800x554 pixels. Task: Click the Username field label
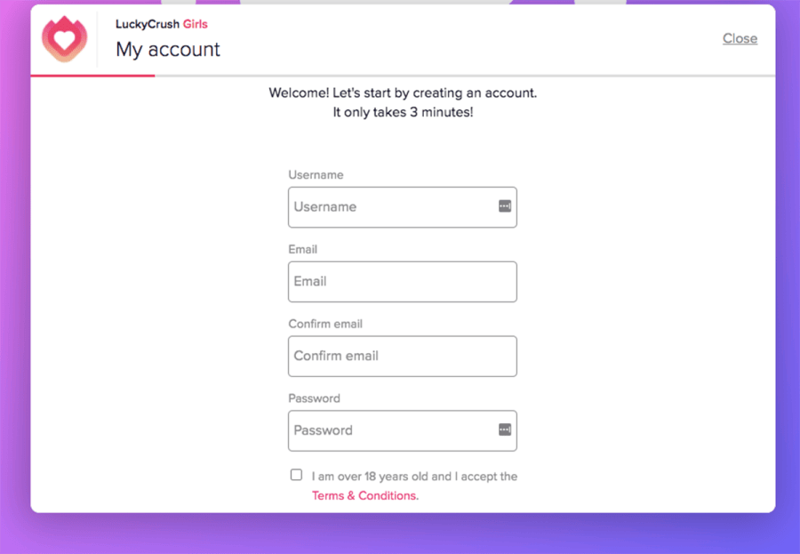[x=316, y=174]
